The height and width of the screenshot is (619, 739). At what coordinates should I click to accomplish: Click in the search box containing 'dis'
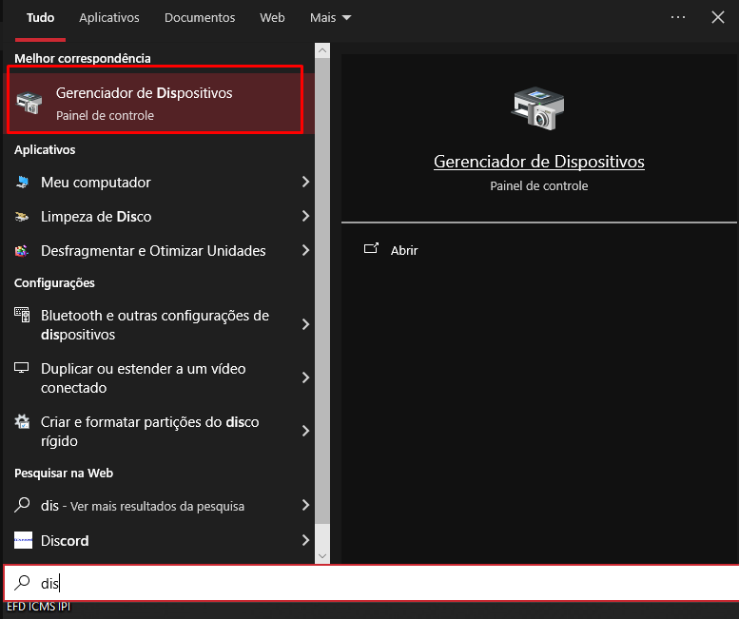tap(371, 583)
